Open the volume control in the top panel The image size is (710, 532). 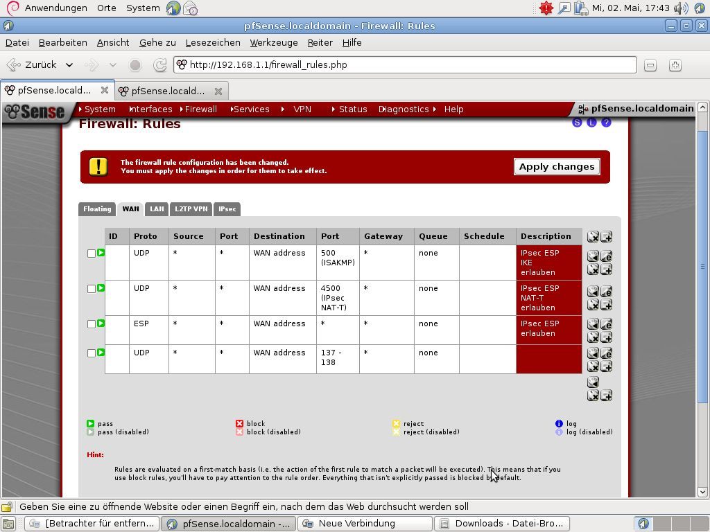681,8
